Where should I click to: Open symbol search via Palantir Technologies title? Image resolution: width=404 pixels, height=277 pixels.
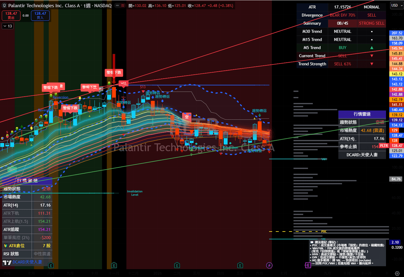(x=44, y=5)
